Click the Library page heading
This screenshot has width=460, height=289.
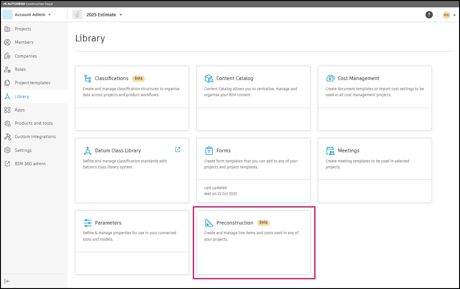pyautogui.click(x=90, y=39)
